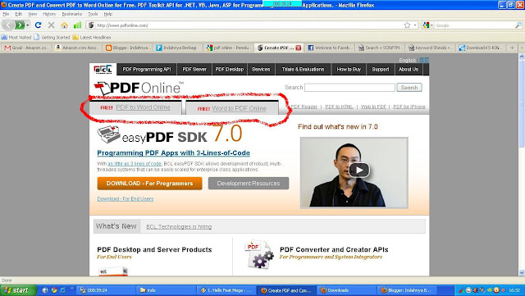
Task: Click the site Search button
Action: (409, 88)
